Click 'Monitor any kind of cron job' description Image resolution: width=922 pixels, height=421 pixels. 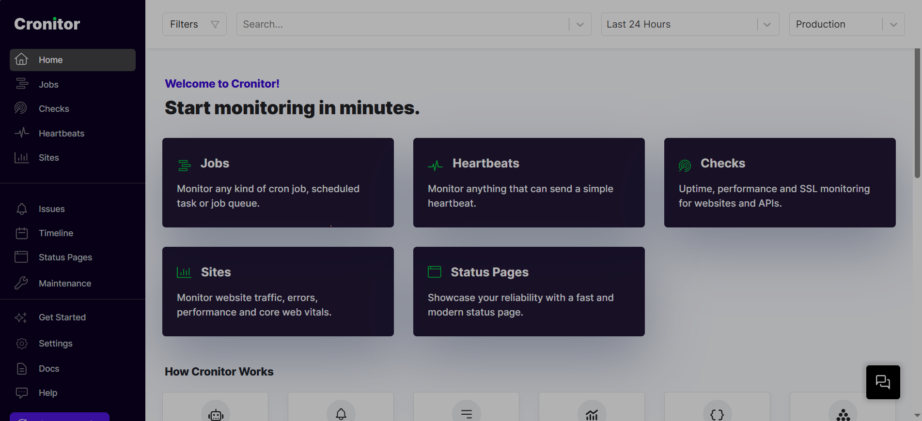point(268,196)
